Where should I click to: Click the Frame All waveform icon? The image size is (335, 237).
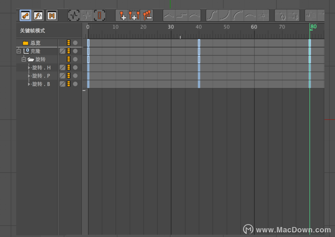[74, 15]
